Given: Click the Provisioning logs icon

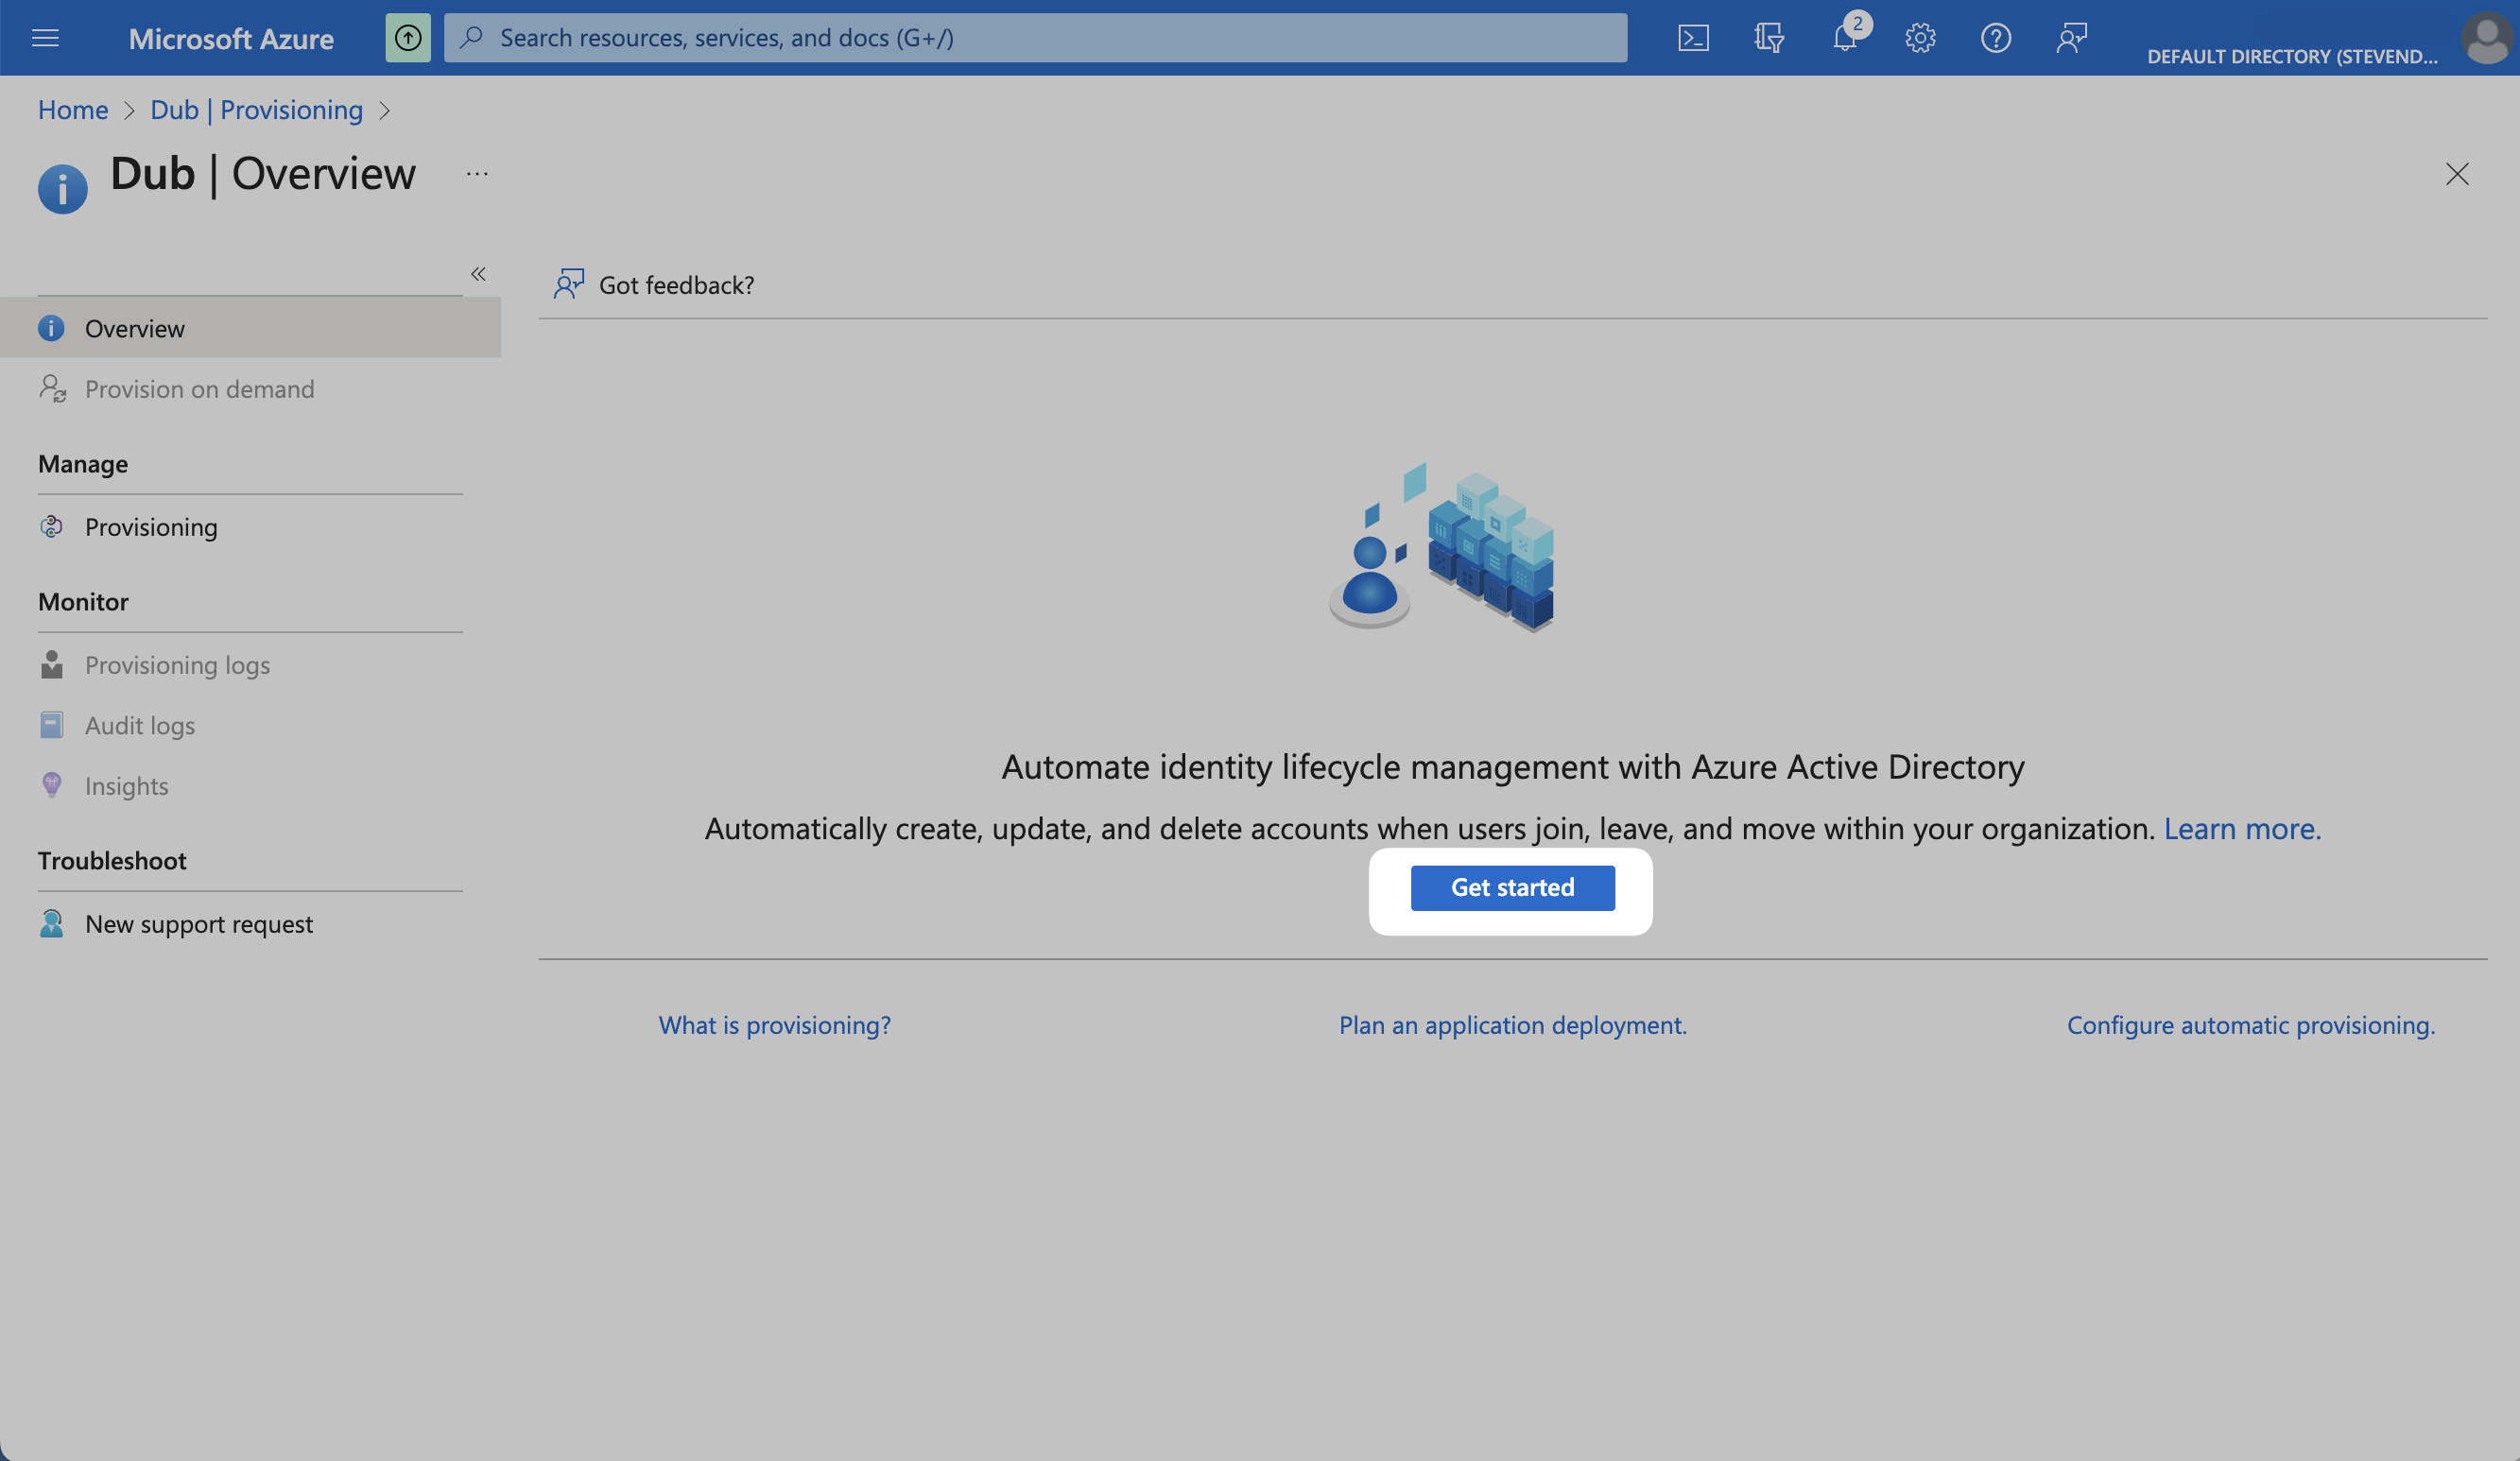Looking at the screenshot, I should pos(54,664).
